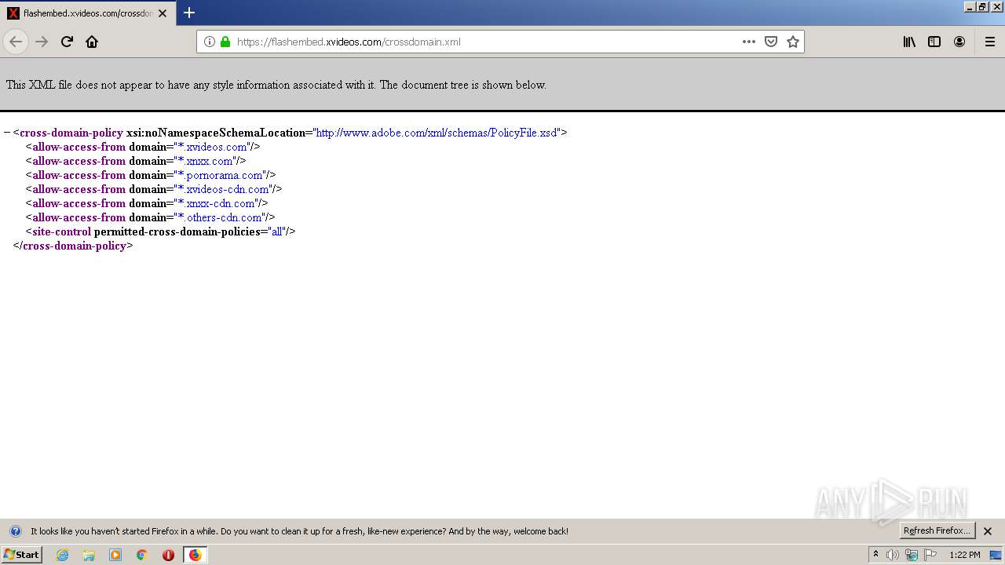Click the taskbar clock 1:22 PM
The width and height of the screenshot is (1005, 565).
[965, 555]
